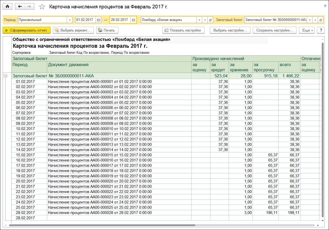Click Показать настройки button

[x=183, y=30]
